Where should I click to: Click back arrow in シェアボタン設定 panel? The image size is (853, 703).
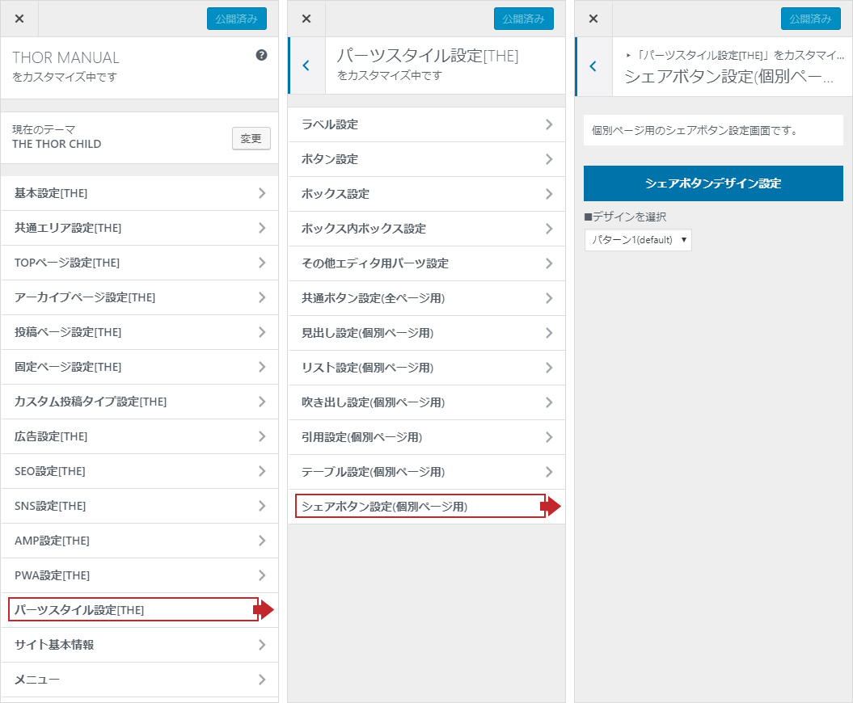pyautogui.click(x=593, y=66)
